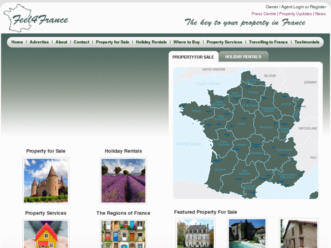
Task: Go to Home in the navigation bar
Action: click(17, 42)
